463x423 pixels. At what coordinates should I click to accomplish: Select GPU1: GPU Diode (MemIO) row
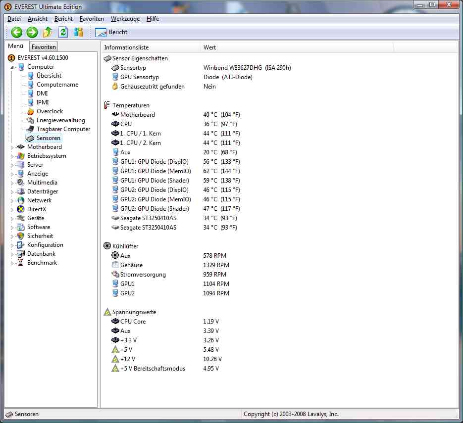click(x=175, y=171)
